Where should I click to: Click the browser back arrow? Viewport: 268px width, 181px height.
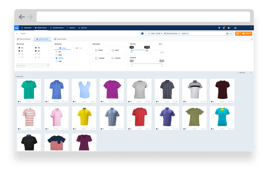(x=22, y=17)
